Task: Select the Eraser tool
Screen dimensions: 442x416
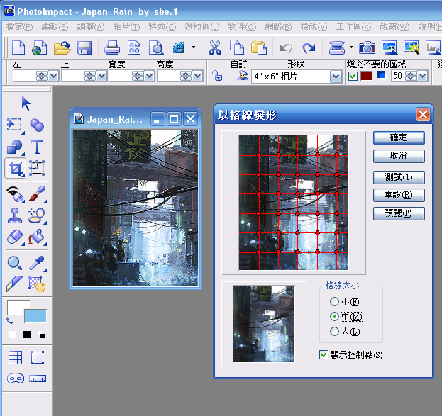Action: click(x=15, y=237)
